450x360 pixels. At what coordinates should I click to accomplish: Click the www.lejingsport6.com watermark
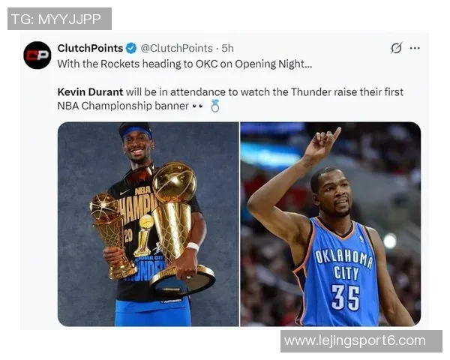[361, 341]
